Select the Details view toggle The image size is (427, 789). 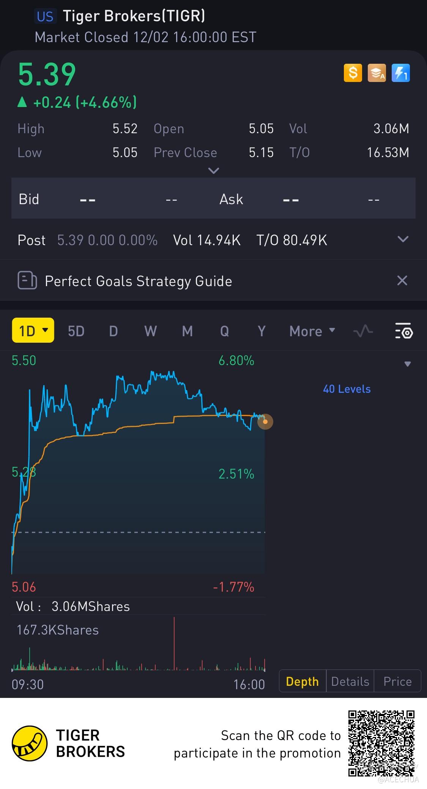[x=350, y=682]
